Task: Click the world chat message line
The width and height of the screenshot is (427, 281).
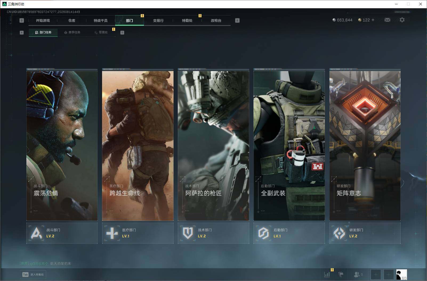Action: pos(45,263)
